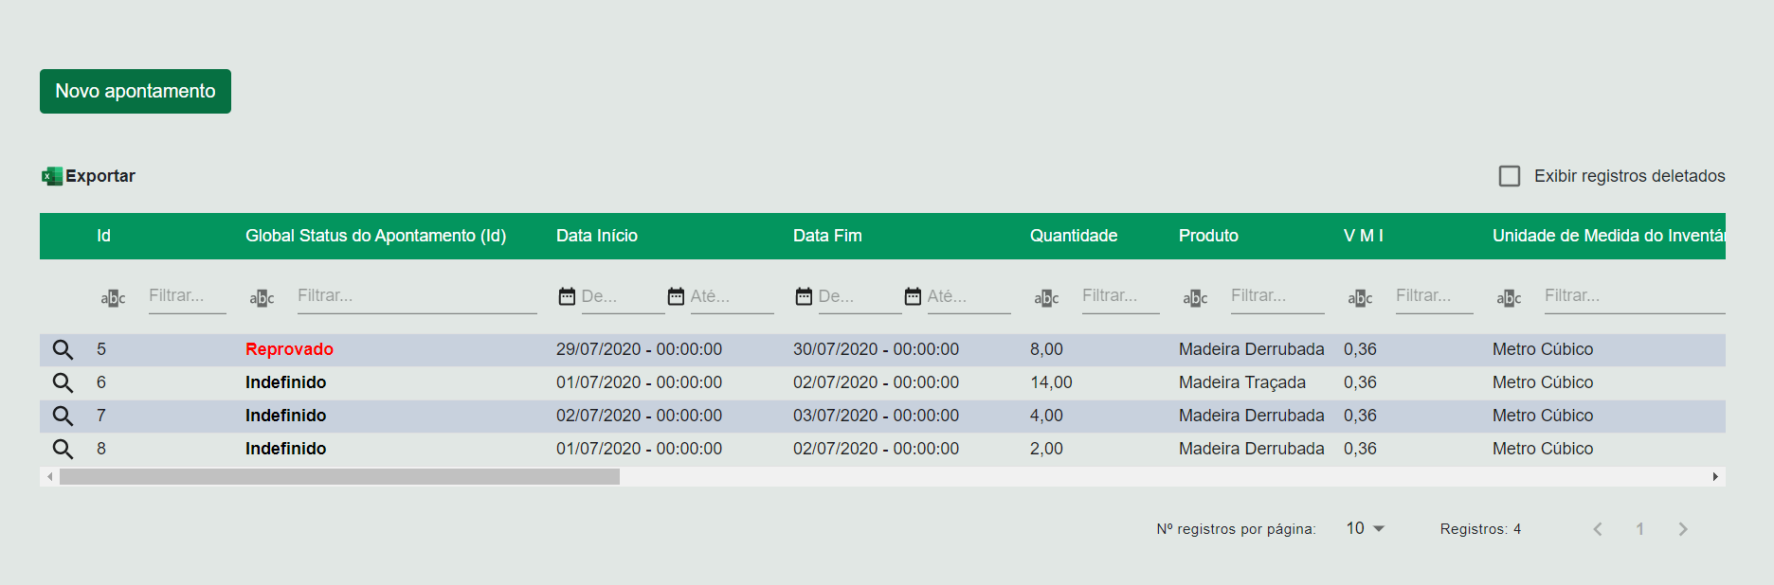The image size is (1774, 585).
Task: Enable Exibir registros deletados checkbox
Action: pos(1510,176)
